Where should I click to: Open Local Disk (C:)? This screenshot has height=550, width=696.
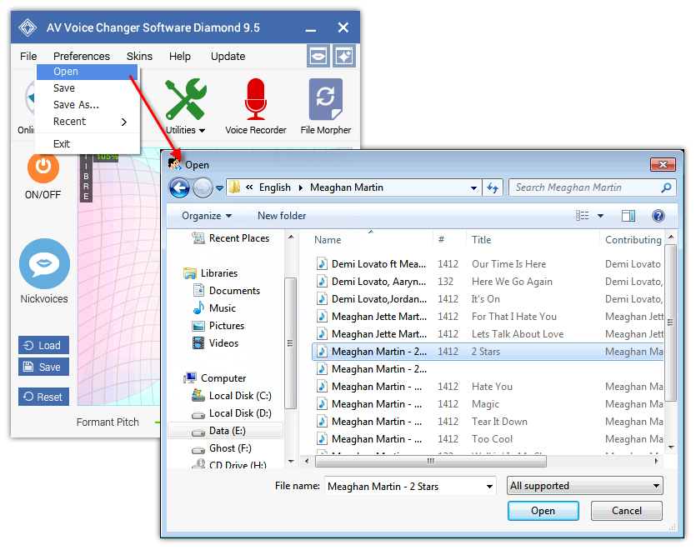[x=231, y=396]
